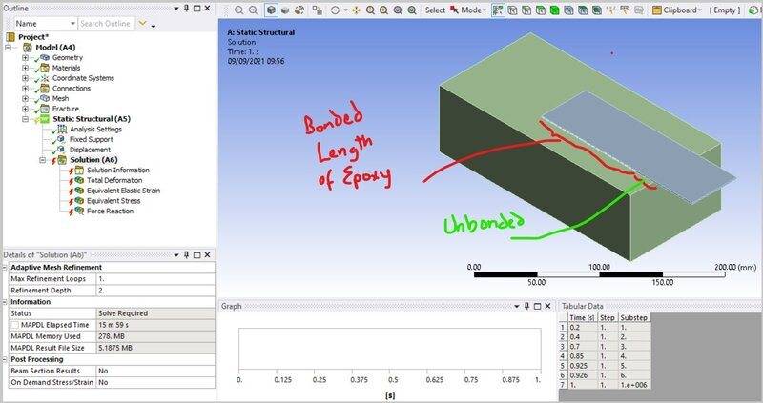Screen dimensions: 763x403
Task: Click the Search Outline field
Action: (106, 23)
